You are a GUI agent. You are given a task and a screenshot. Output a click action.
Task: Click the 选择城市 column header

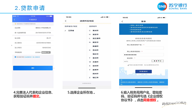click(x=93, y=26)
